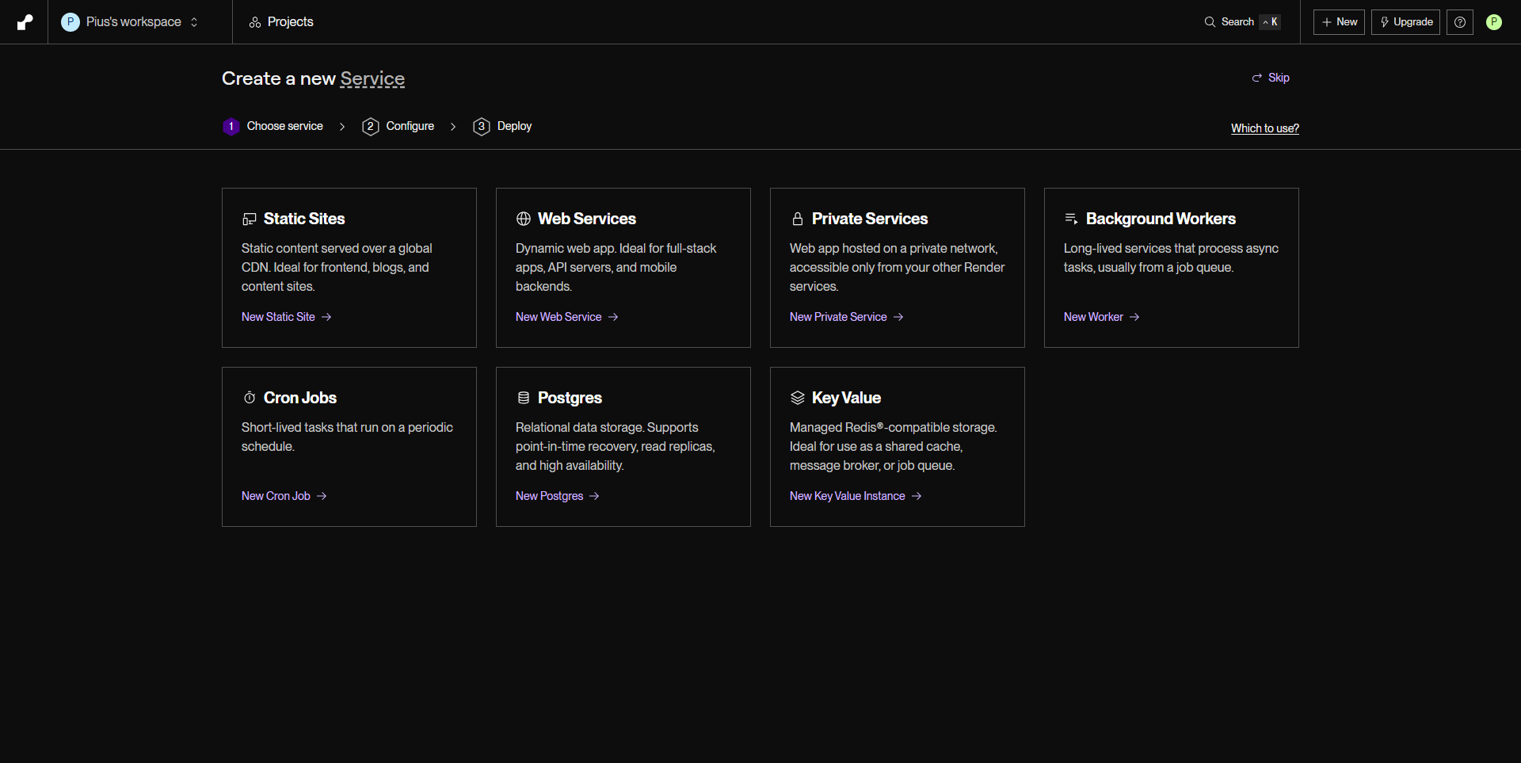Go to the Projects menu item
Viewport: 1521px width, 763px height.
click(x=281, y=22)
